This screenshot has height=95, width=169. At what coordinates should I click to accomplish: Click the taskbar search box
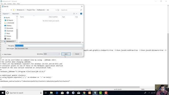(24, 93)
